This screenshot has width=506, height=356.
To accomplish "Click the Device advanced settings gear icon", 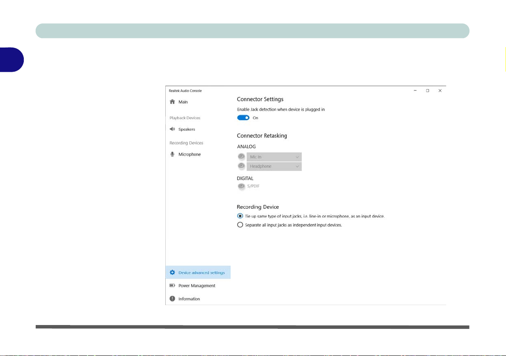I will (172, 272).
